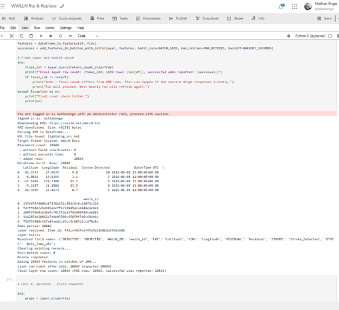The height and width of the screenshot is (310, 339).
Task: Click 'Delete completed.' output line
Action: coord(33,257)
